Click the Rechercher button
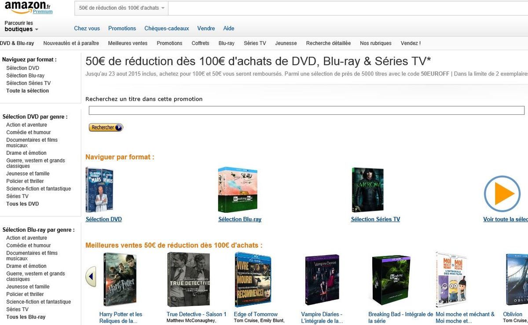This screenshot has height=325, width=528. pyautogui.click(x=106, y=128)
